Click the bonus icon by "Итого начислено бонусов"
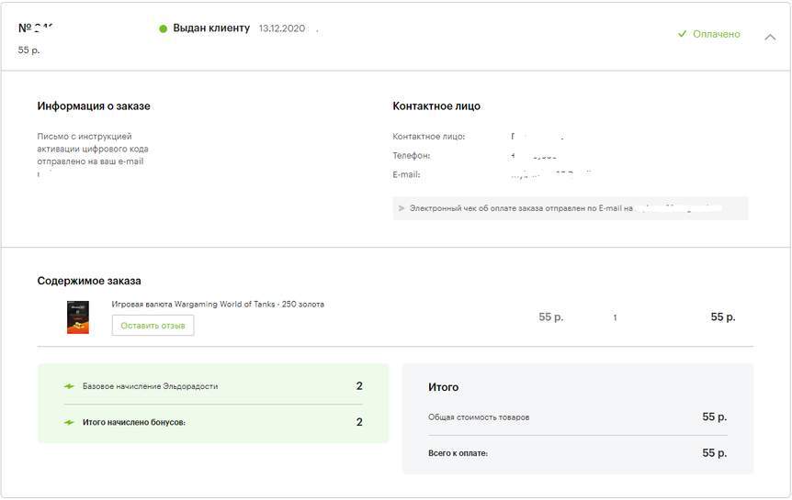 [x=69, y=422]
